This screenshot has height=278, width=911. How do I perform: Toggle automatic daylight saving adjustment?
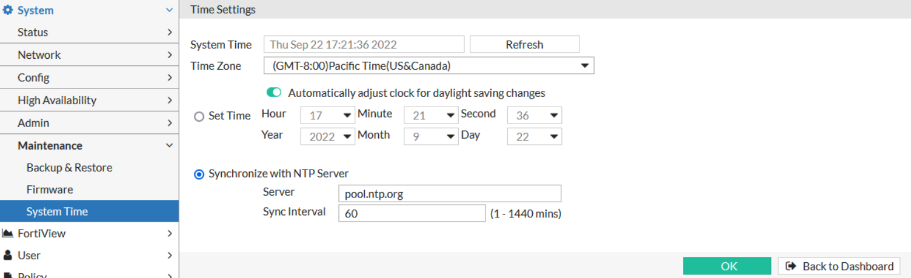tap(274, 93)
